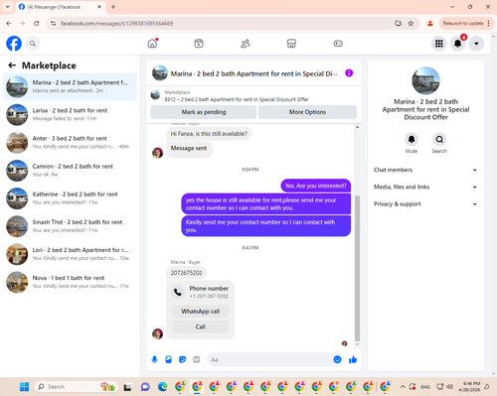Open the account dropdown arrow

476,44
